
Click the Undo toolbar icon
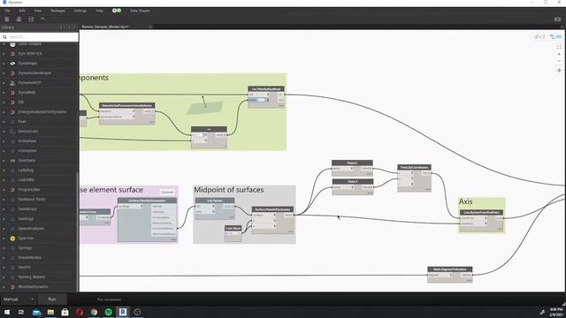(x=43, y=19)
